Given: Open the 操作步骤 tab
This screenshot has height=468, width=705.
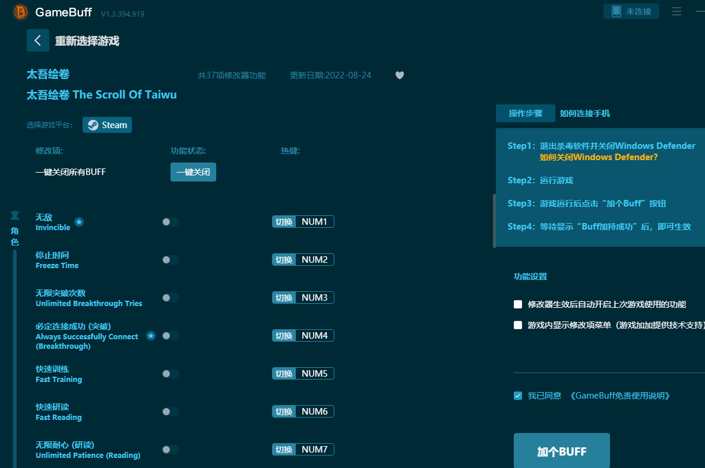Looking at the screenshot, I should pyautogui.click(x=525, y=113).
